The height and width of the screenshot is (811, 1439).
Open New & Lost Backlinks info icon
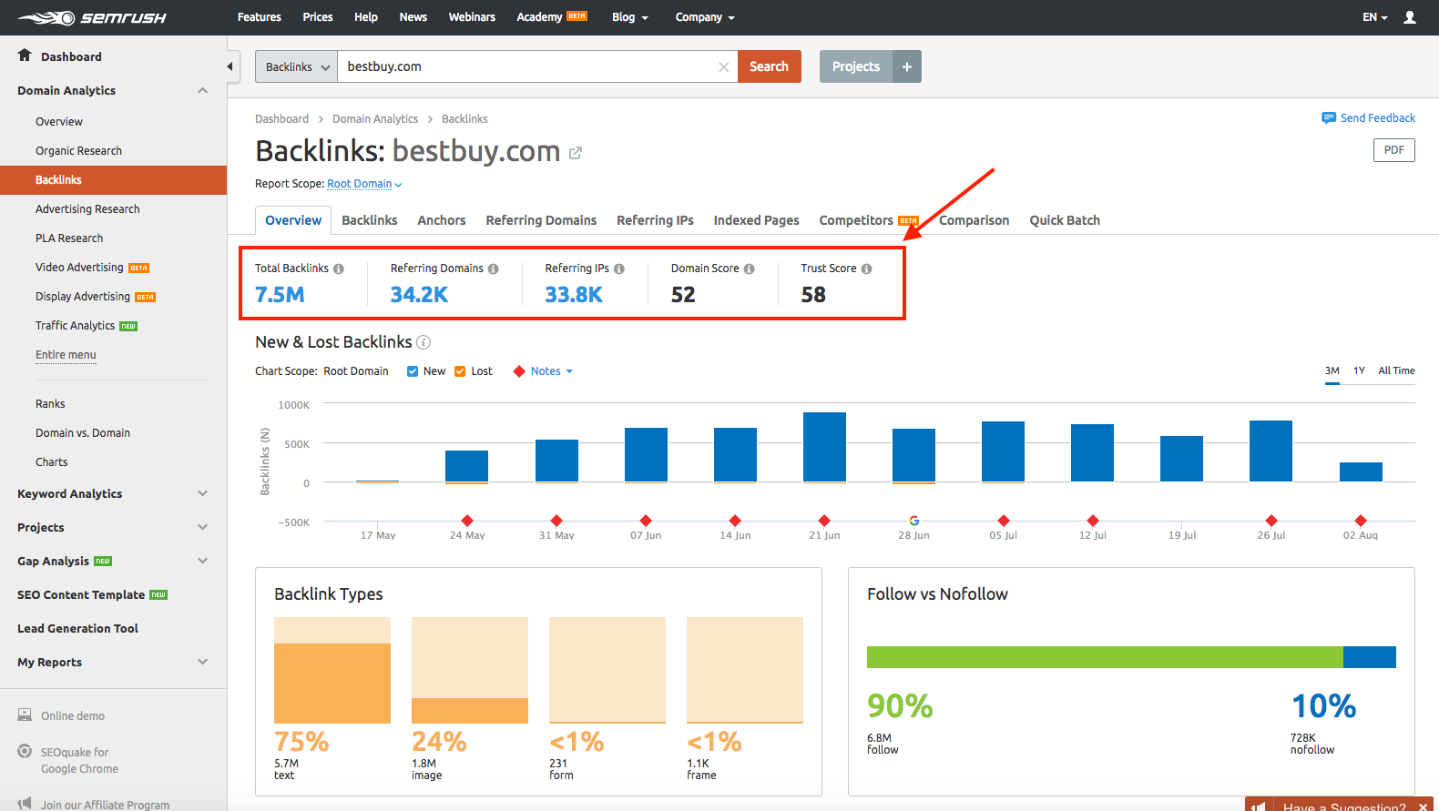point(424,342)
